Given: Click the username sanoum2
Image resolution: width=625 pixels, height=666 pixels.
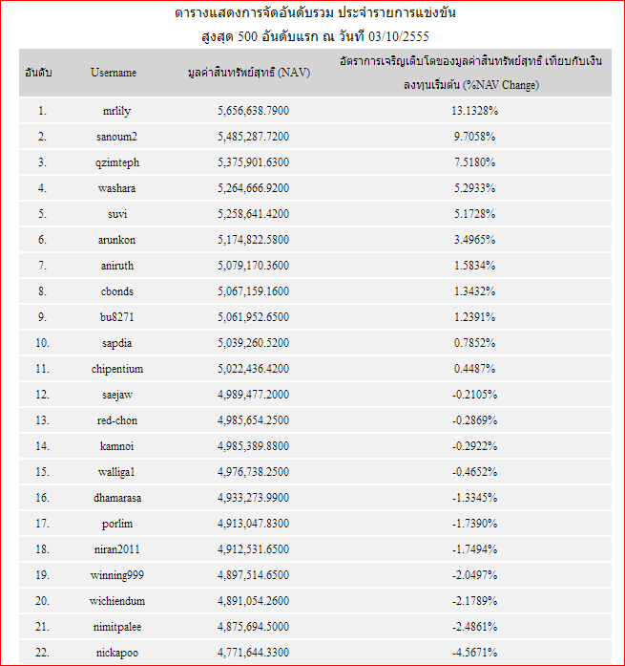Looking at the screenshot, I should [116, 137].
